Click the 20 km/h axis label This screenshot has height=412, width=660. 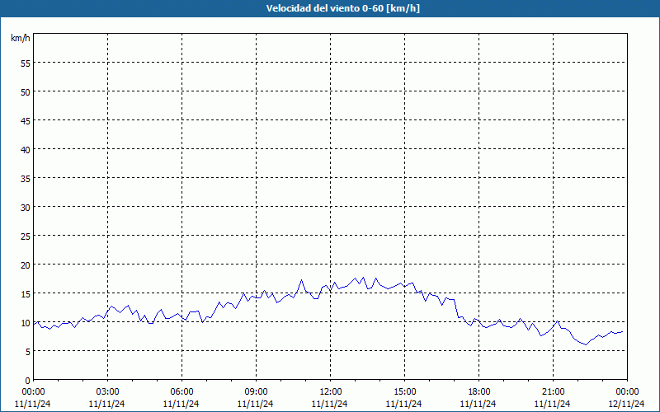[x=26, y=265]
